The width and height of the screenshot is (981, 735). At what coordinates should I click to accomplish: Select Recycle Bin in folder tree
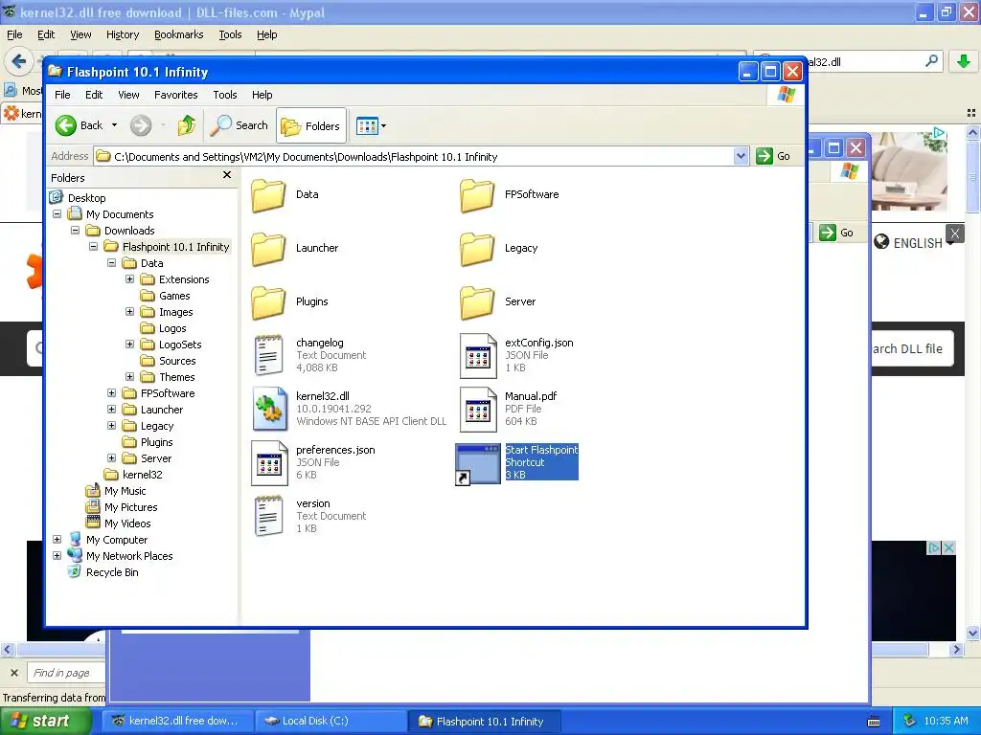[103, 572]
